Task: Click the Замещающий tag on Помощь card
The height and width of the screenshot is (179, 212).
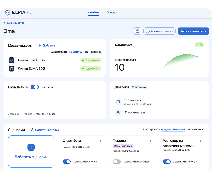Action: click(x=123, y=146)
